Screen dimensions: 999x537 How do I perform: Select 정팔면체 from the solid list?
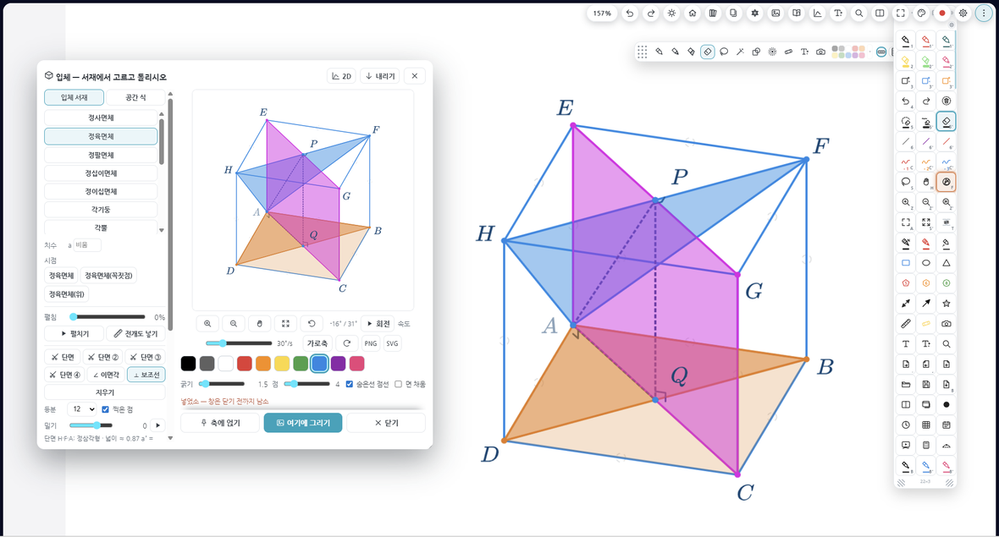pos(101,155)
